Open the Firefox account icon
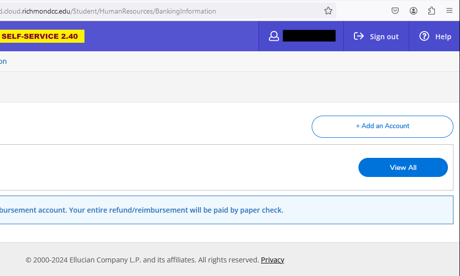This screenshot has height=276, width=460. (413, 11)
